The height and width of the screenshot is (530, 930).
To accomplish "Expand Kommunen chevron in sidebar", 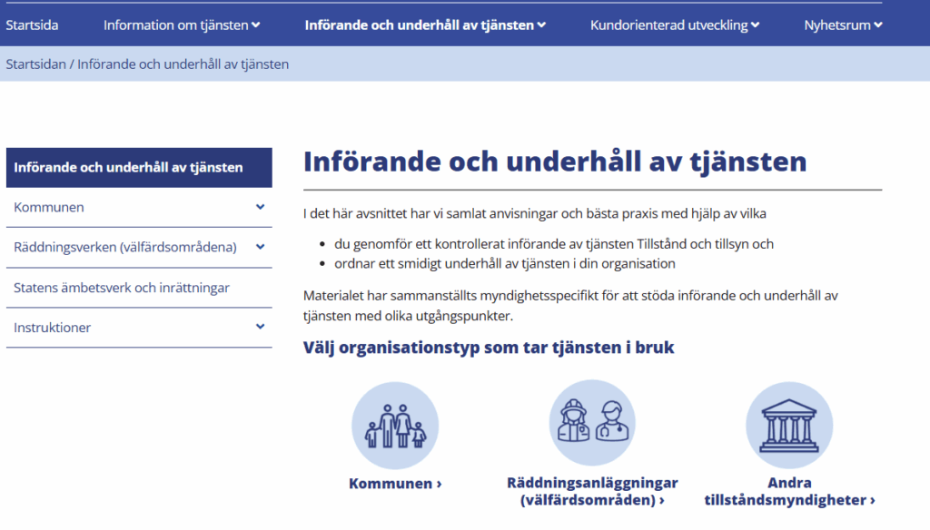I will coord(260,207).
